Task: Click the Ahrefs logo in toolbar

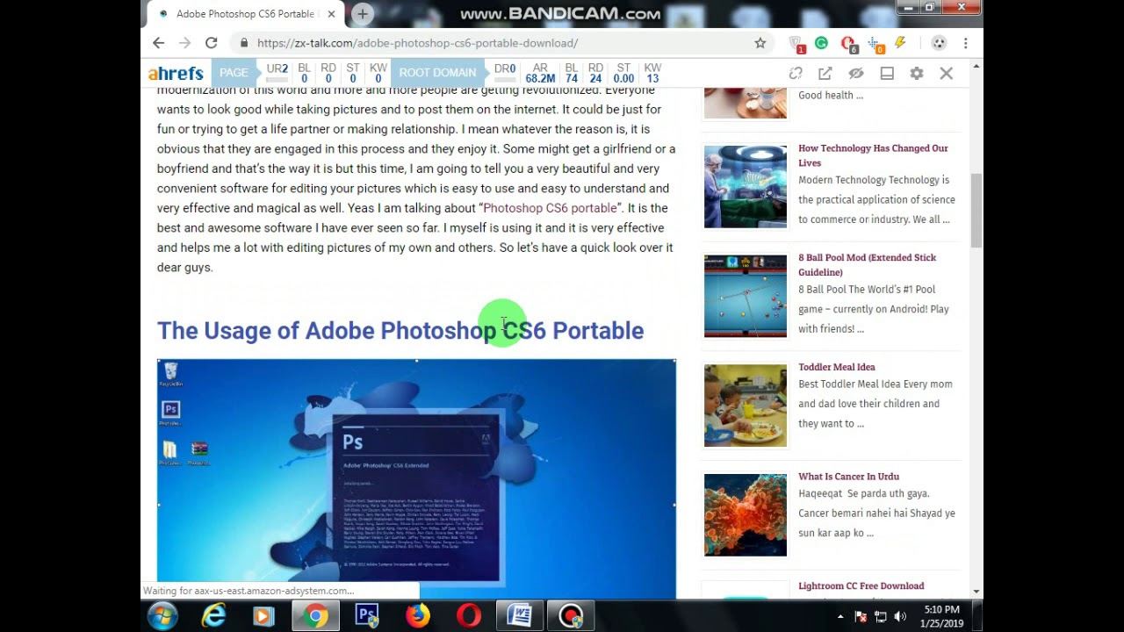Action: click(176, 74)
